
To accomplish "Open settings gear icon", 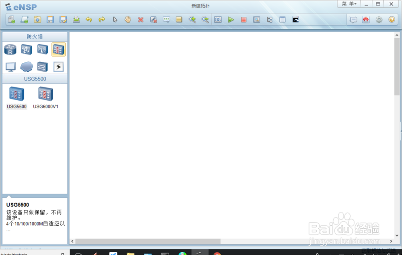I will pos(379,20).
